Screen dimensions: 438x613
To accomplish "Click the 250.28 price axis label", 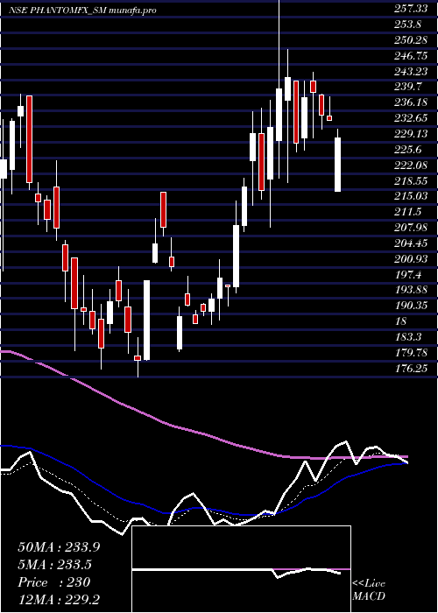I will pyautogui.click(x=410, y=40).
